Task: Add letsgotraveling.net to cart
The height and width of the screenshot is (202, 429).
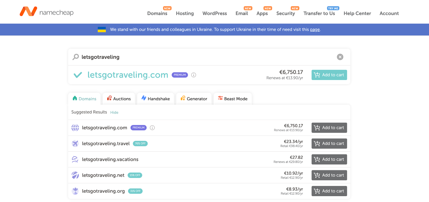Action: pos(329,175)
